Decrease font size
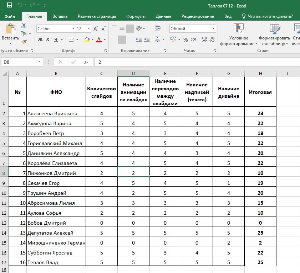This screenshot has width=300, height=273. pos(103,28)
